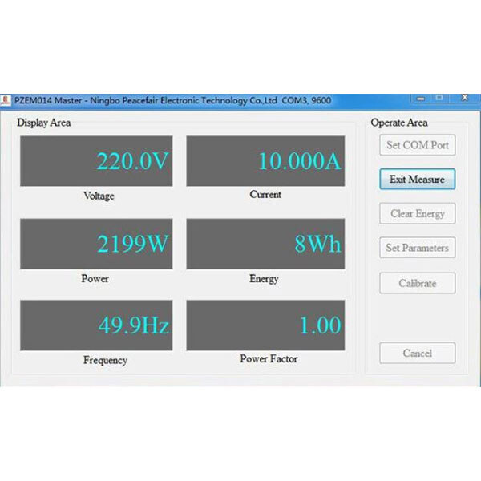Viewport: 481px width, 481px height.
Task: Click the Current label
Action: pos(265,194)
